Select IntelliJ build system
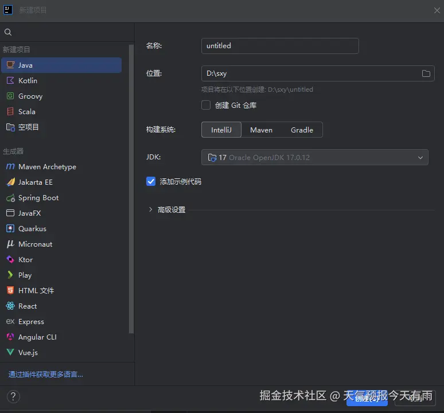444x413 pixels. click(221, 130)
